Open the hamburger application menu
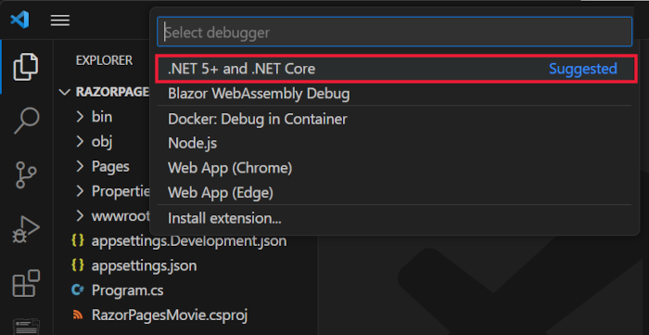 click(x=60, y=19)
